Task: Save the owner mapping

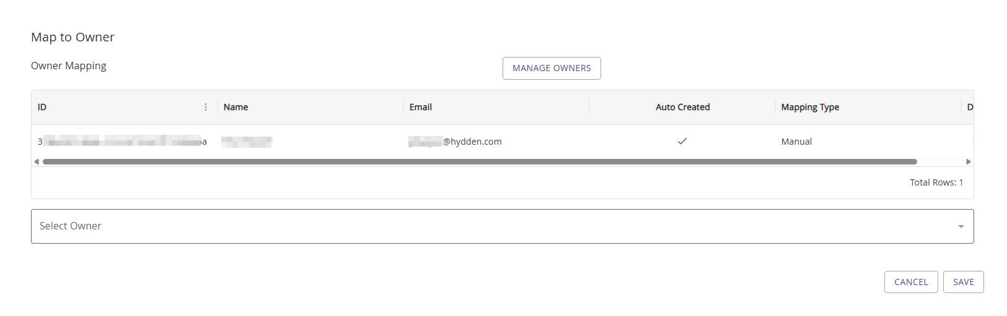Action: pyautogui.click(x=963, y=282)
